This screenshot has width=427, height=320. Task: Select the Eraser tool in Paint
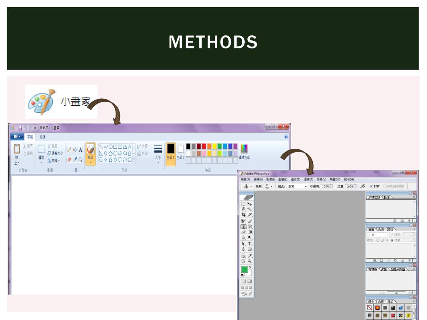click(69, 160)
